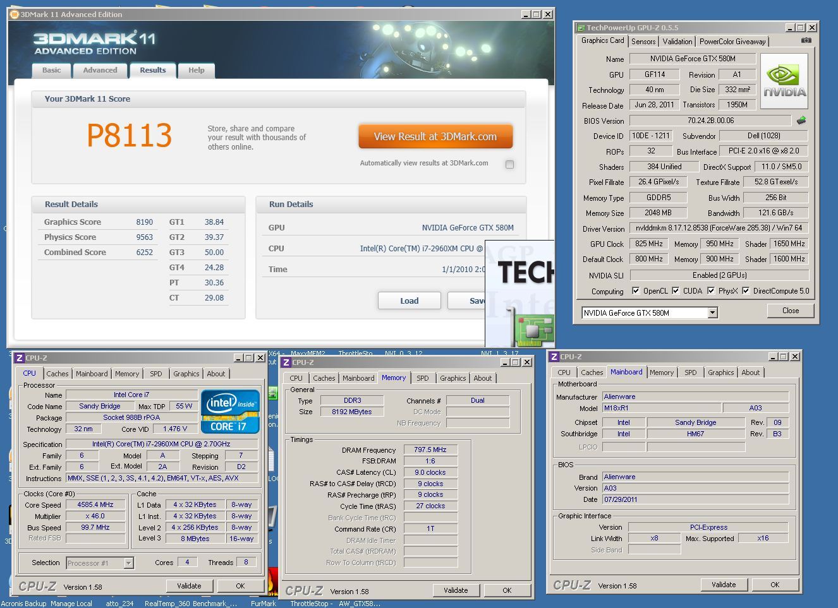Click the 3DMark 11 title bar icon
Screen dimensions: 838x608
15,14
